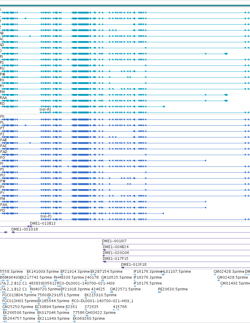Click the EK185644.5prime EST label
This screenshot has width=250, height=323.
coord(53,301)
